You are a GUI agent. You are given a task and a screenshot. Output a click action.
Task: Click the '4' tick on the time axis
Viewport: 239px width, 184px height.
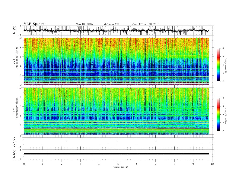[x=99, y=164]
